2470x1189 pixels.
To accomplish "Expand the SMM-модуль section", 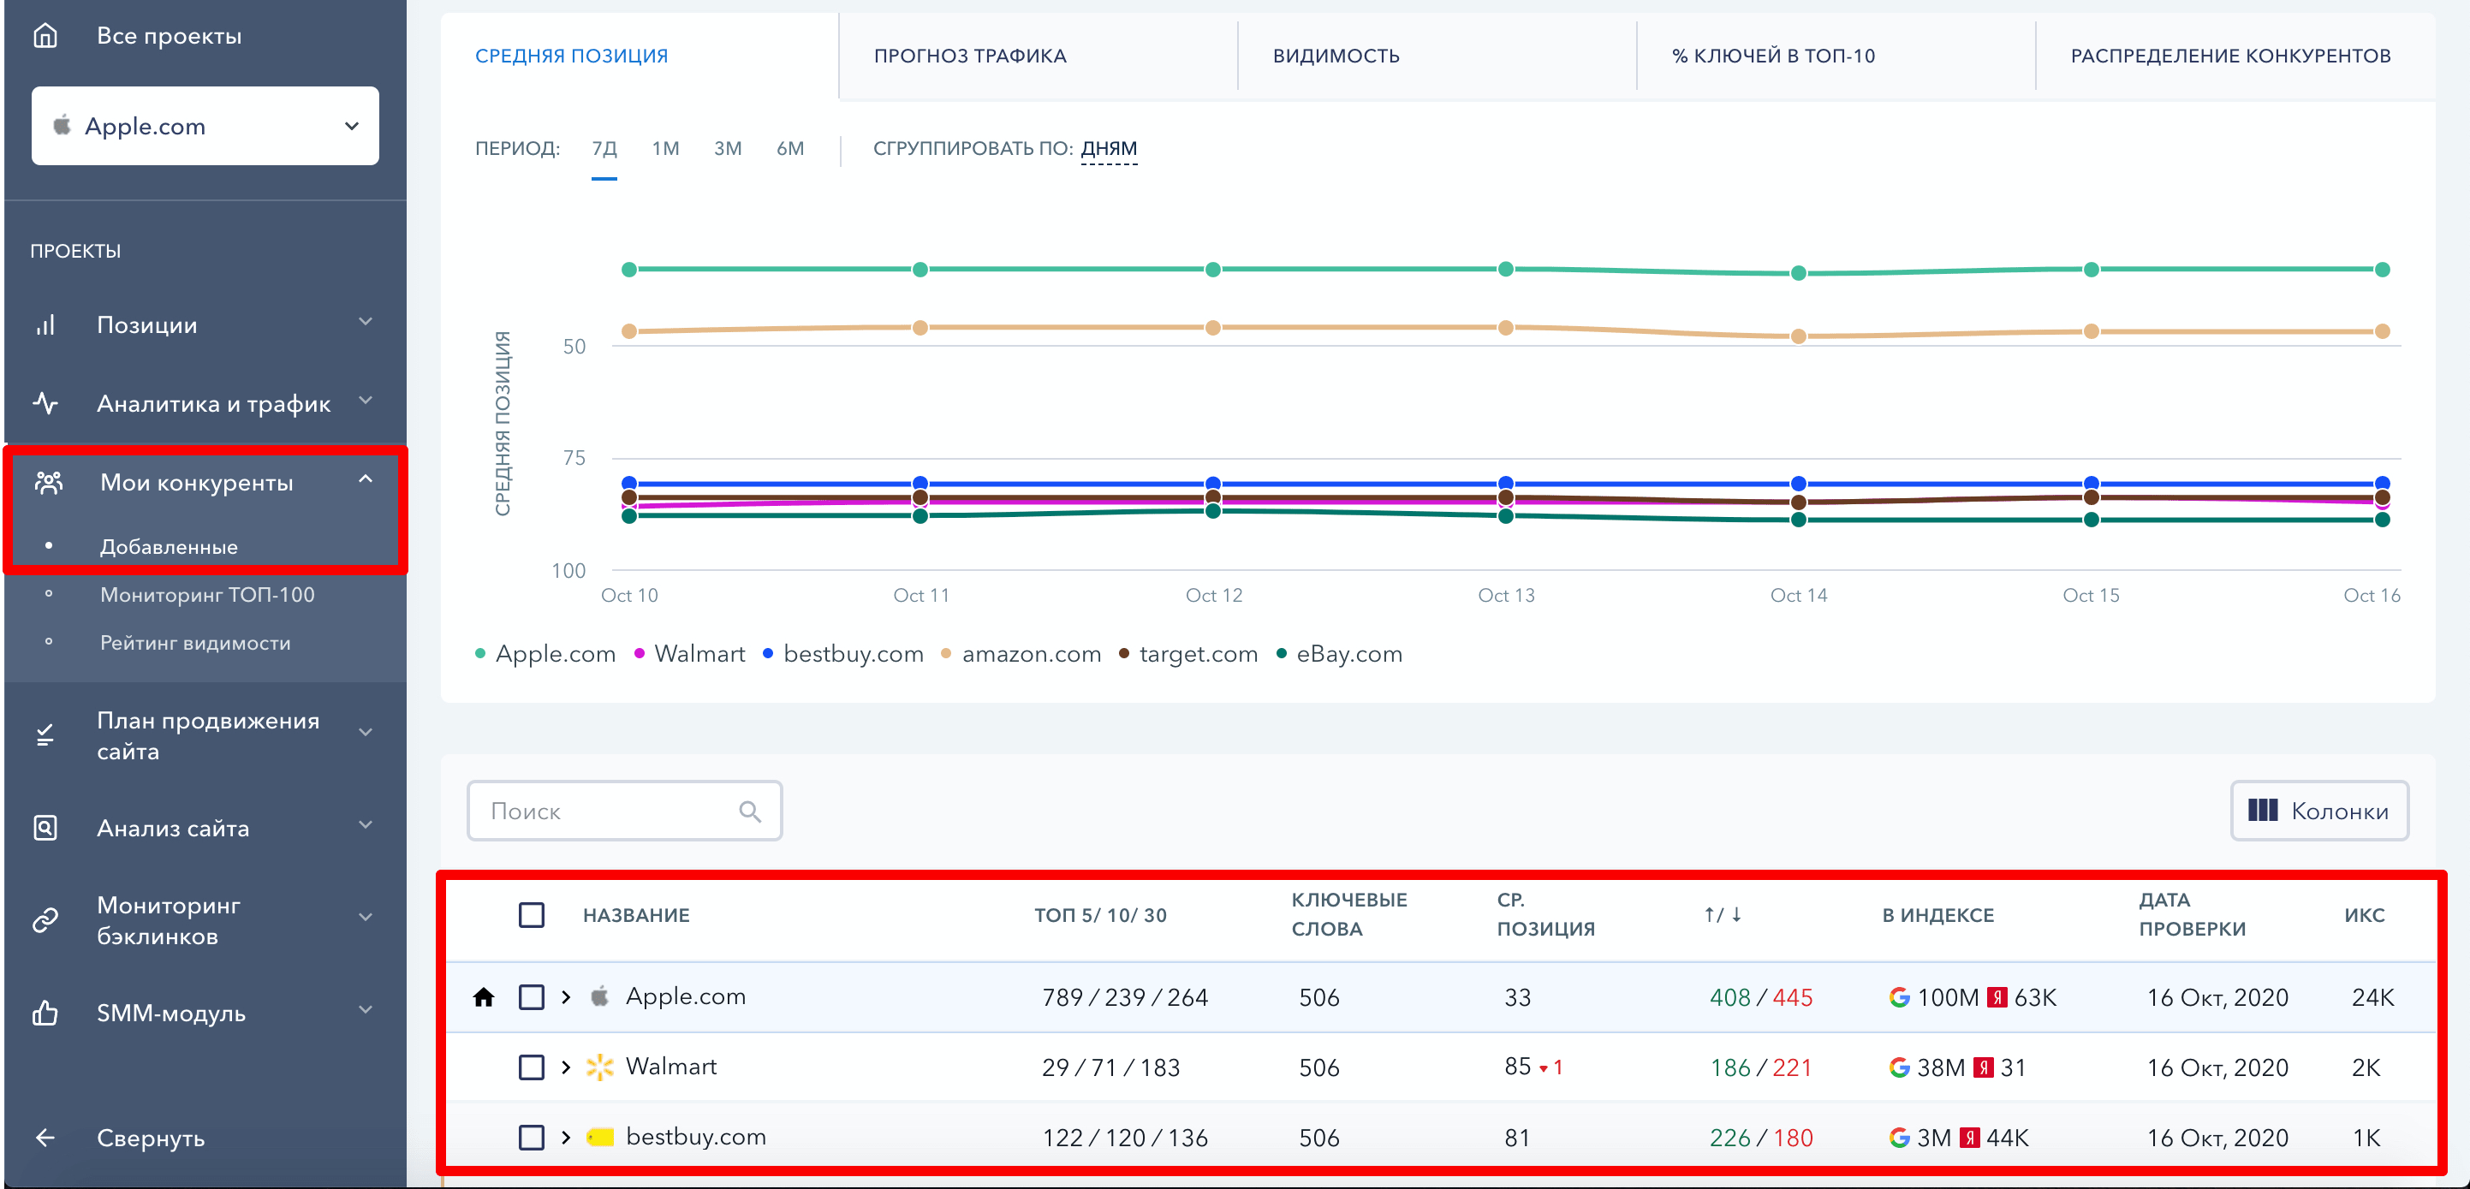I will 366,1010.
